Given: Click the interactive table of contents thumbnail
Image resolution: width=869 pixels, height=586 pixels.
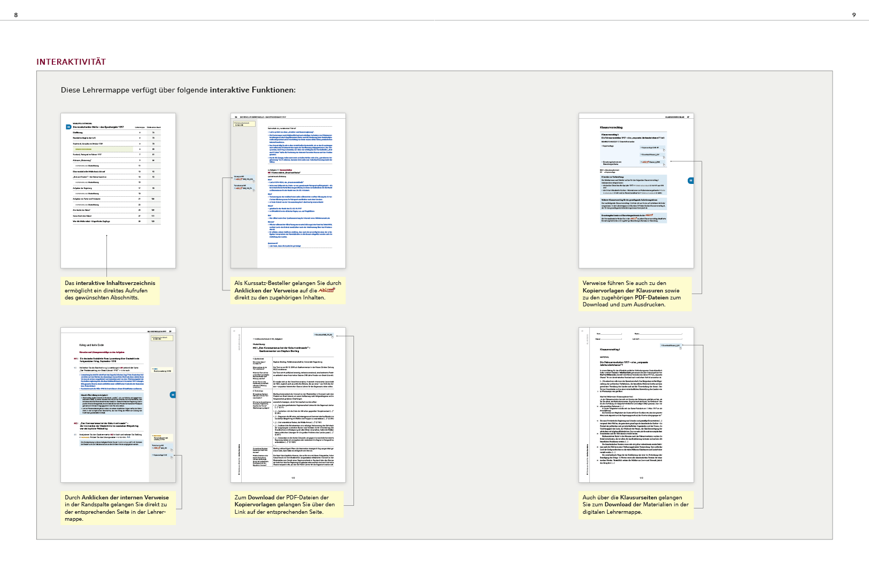Looking at the screenshot, I should click(118, 190).
